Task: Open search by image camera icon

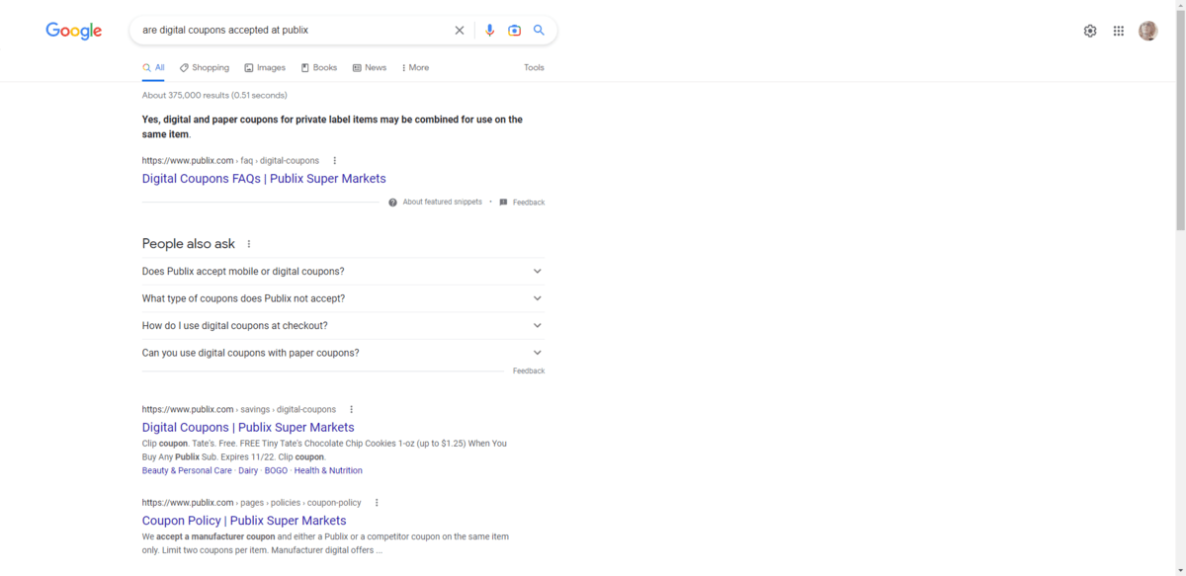Action: click(x=514, y=31)
